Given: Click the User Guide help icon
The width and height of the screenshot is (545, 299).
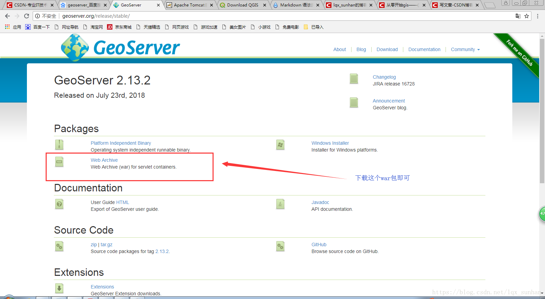Looking at the screenshot, I should tap(59, 204).
